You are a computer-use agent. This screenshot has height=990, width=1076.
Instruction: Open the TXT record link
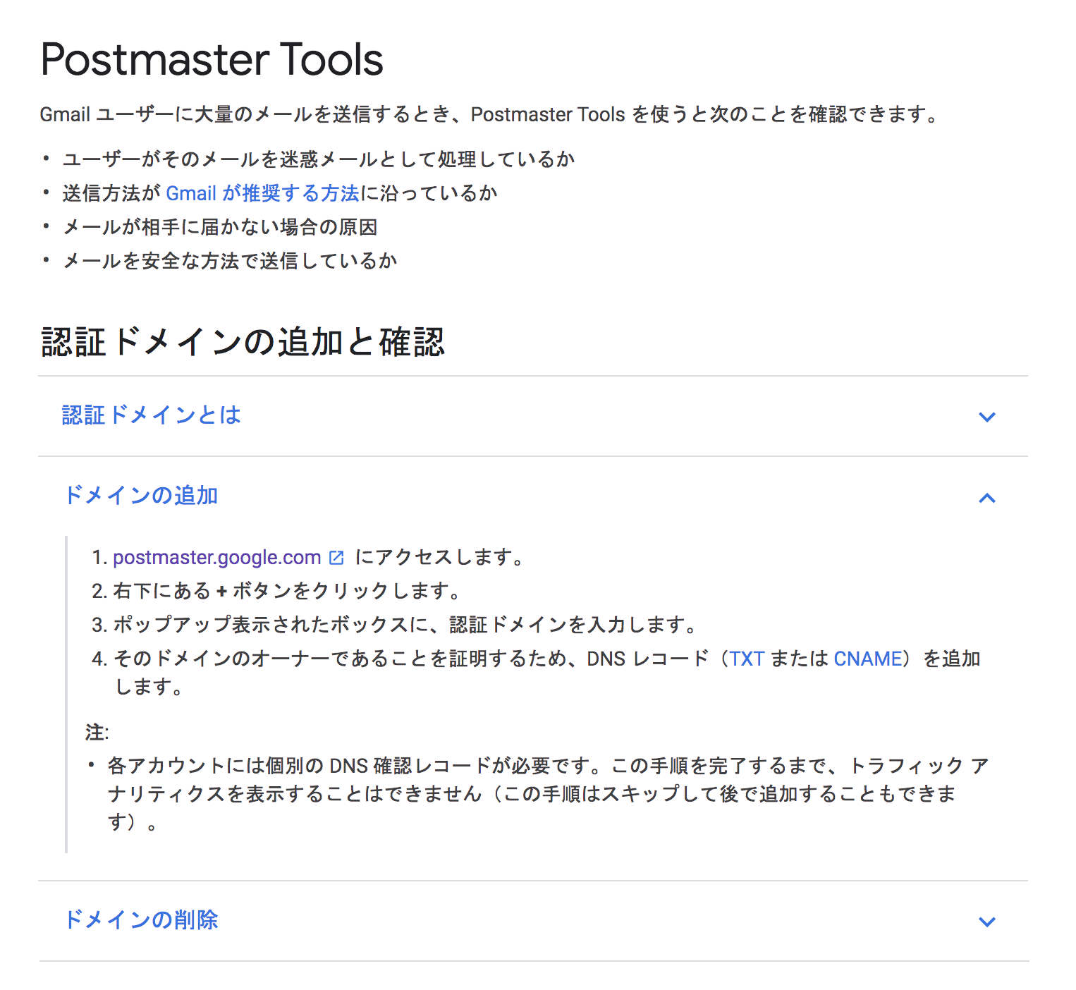746,659
